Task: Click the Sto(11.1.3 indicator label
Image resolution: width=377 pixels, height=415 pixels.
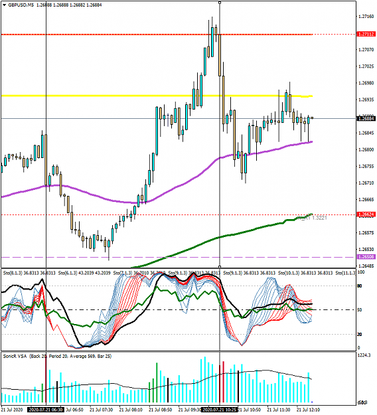Action: (345, 273)
